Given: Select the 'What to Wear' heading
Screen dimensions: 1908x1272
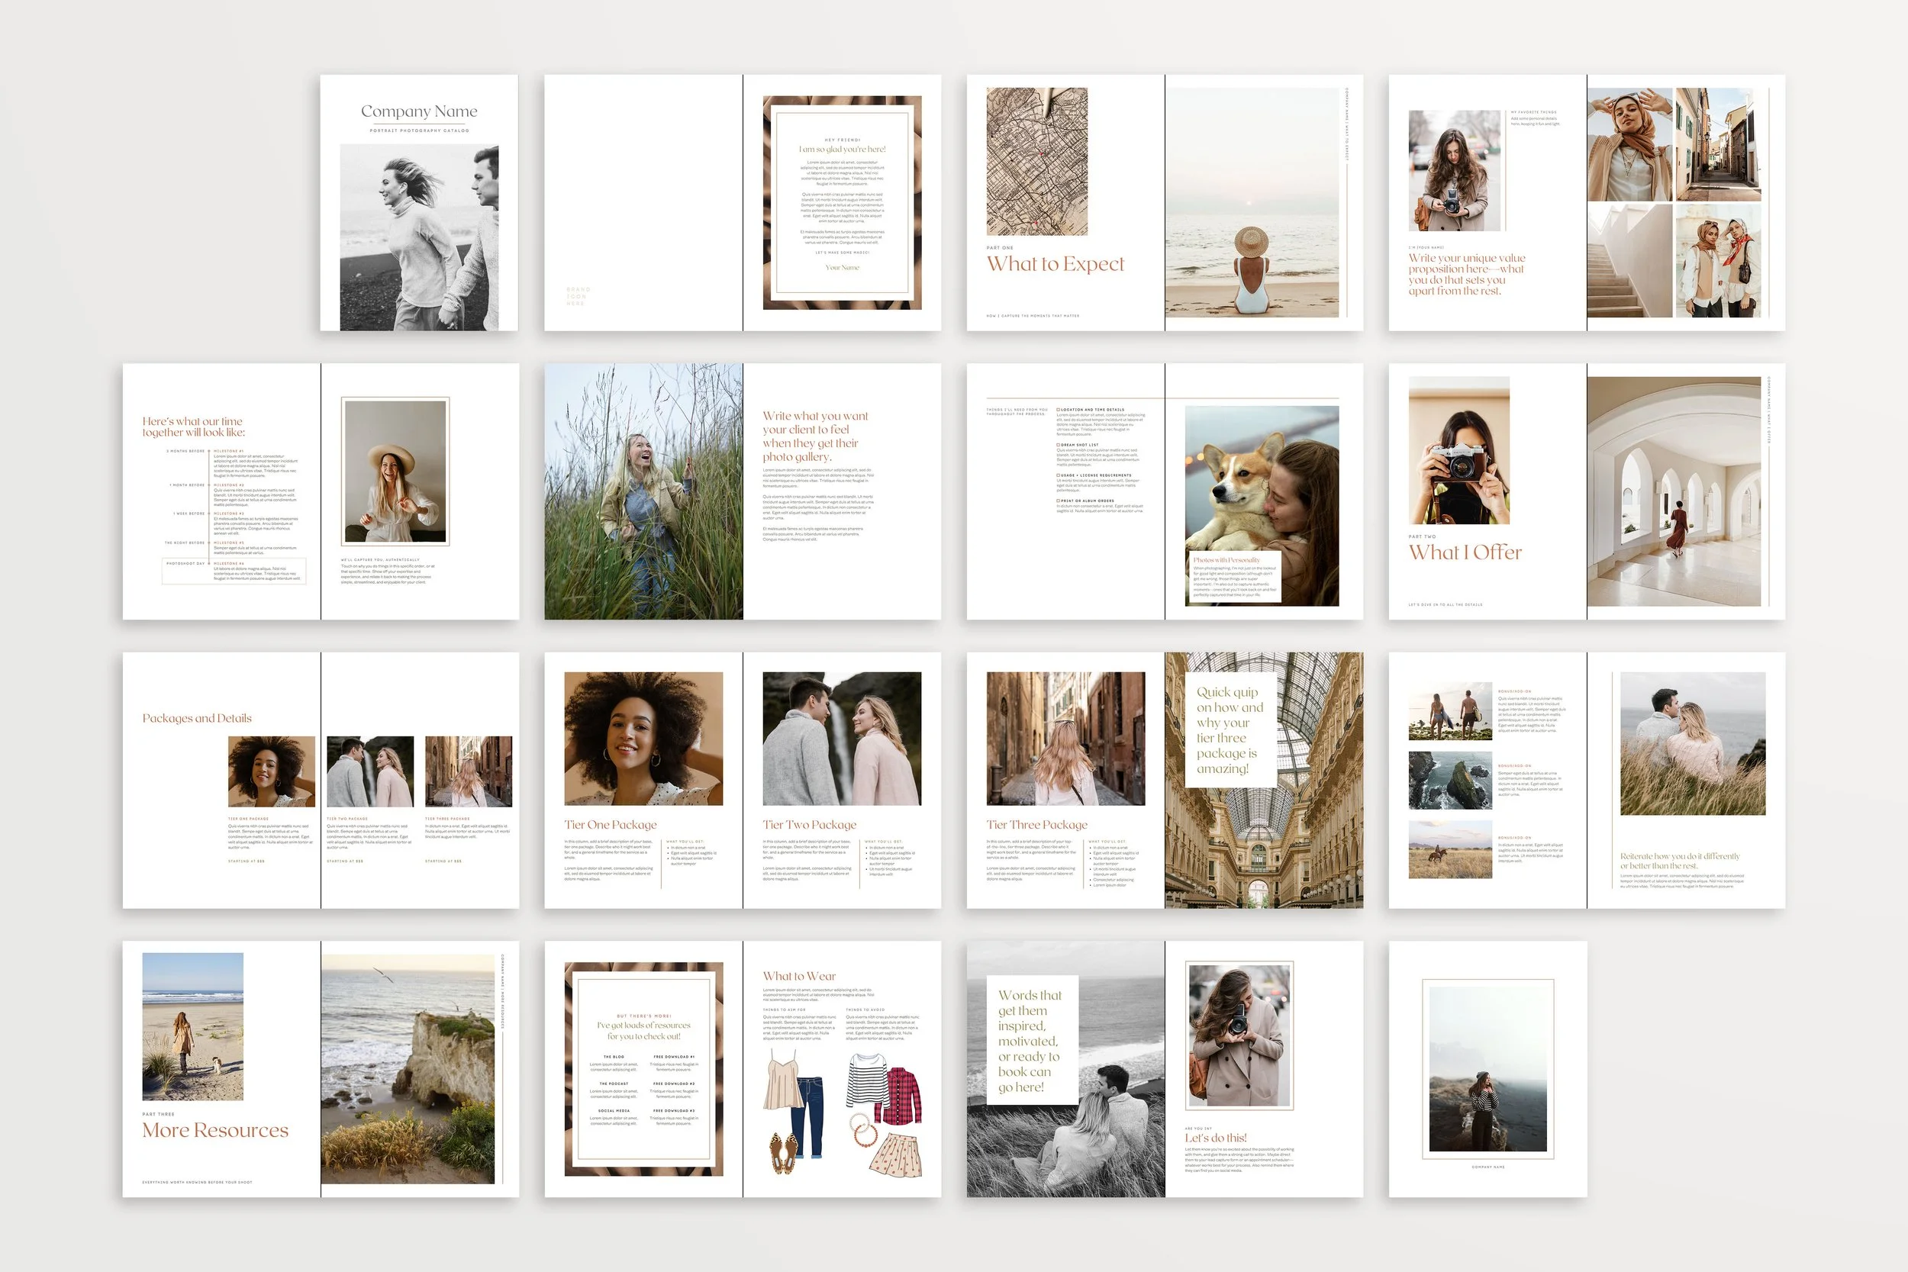Looking at the screenshot, I should tap(798, 976).
